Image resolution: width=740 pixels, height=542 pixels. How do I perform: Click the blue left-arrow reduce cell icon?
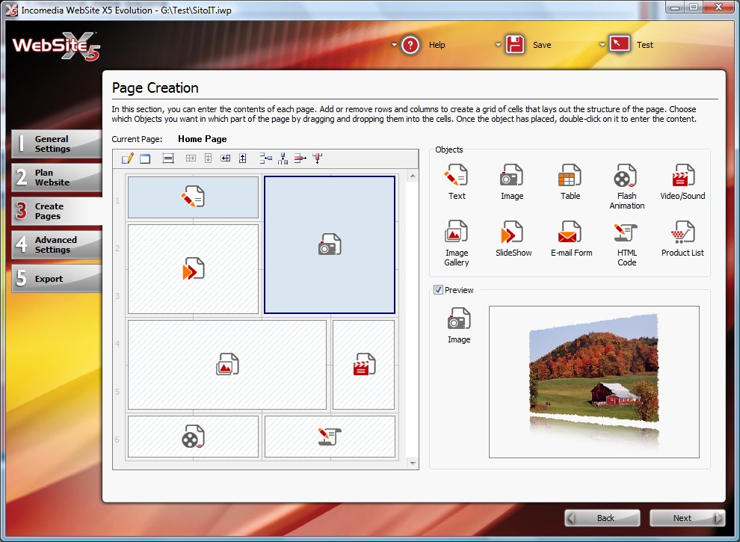pyautogui.click(x=226, y=158)
